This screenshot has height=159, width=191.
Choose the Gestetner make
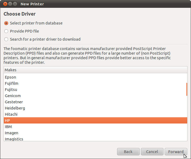[x=95, y=102]
